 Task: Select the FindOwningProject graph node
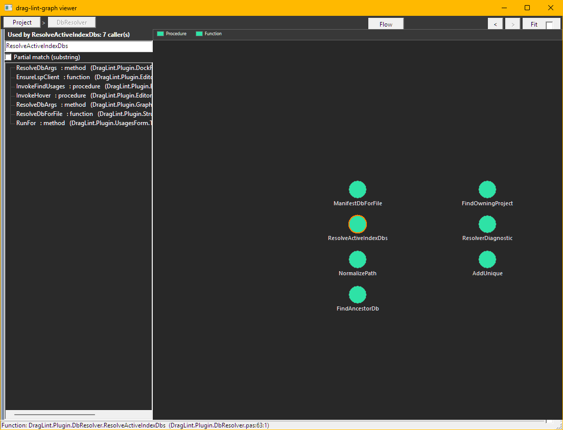pos(487,189)
